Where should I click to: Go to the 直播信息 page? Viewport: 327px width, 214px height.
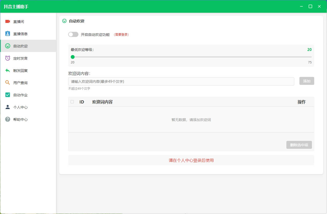(x=28, y=34)
